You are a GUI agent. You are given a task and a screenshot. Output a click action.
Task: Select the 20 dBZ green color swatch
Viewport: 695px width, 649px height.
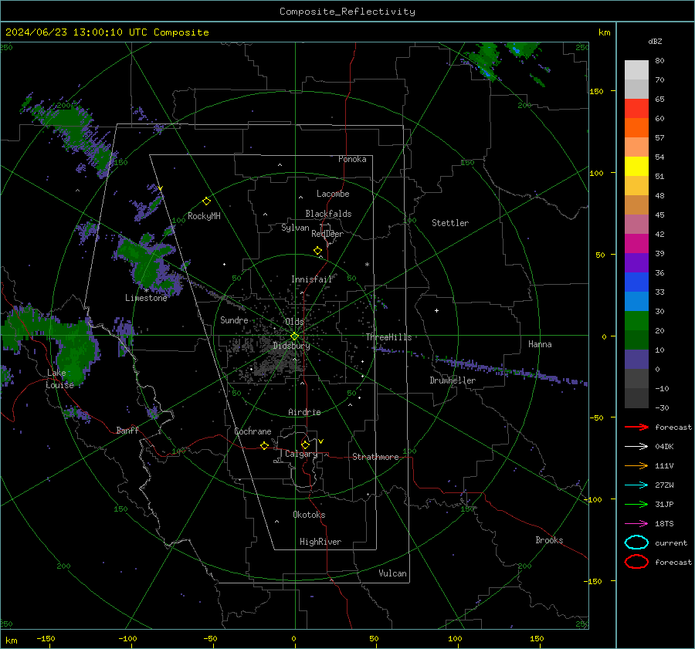(x=636, y=321)
